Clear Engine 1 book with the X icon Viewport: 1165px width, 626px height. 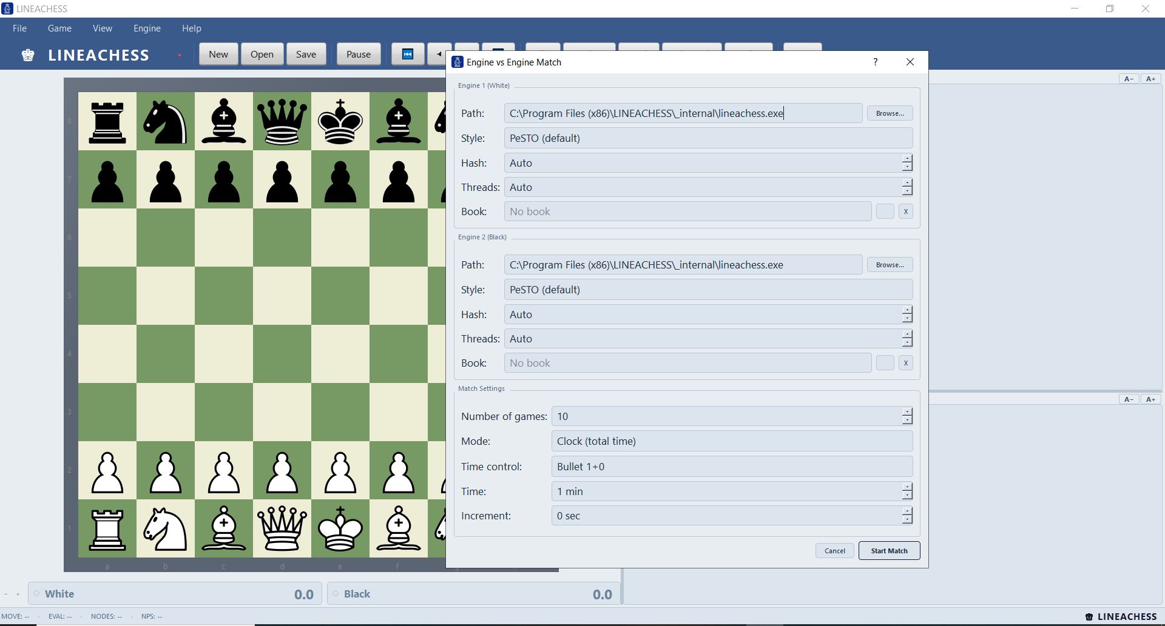coord(905,211)
